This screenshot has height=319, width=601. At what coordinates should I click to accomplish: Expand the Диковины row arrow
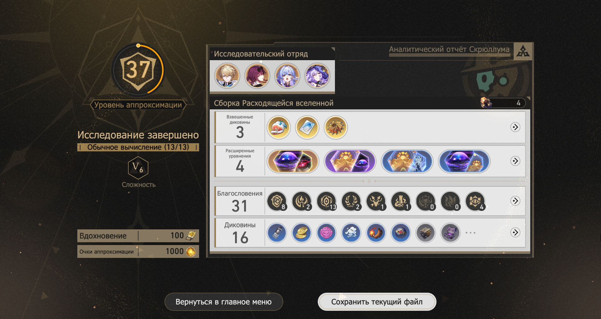(515, 232)
